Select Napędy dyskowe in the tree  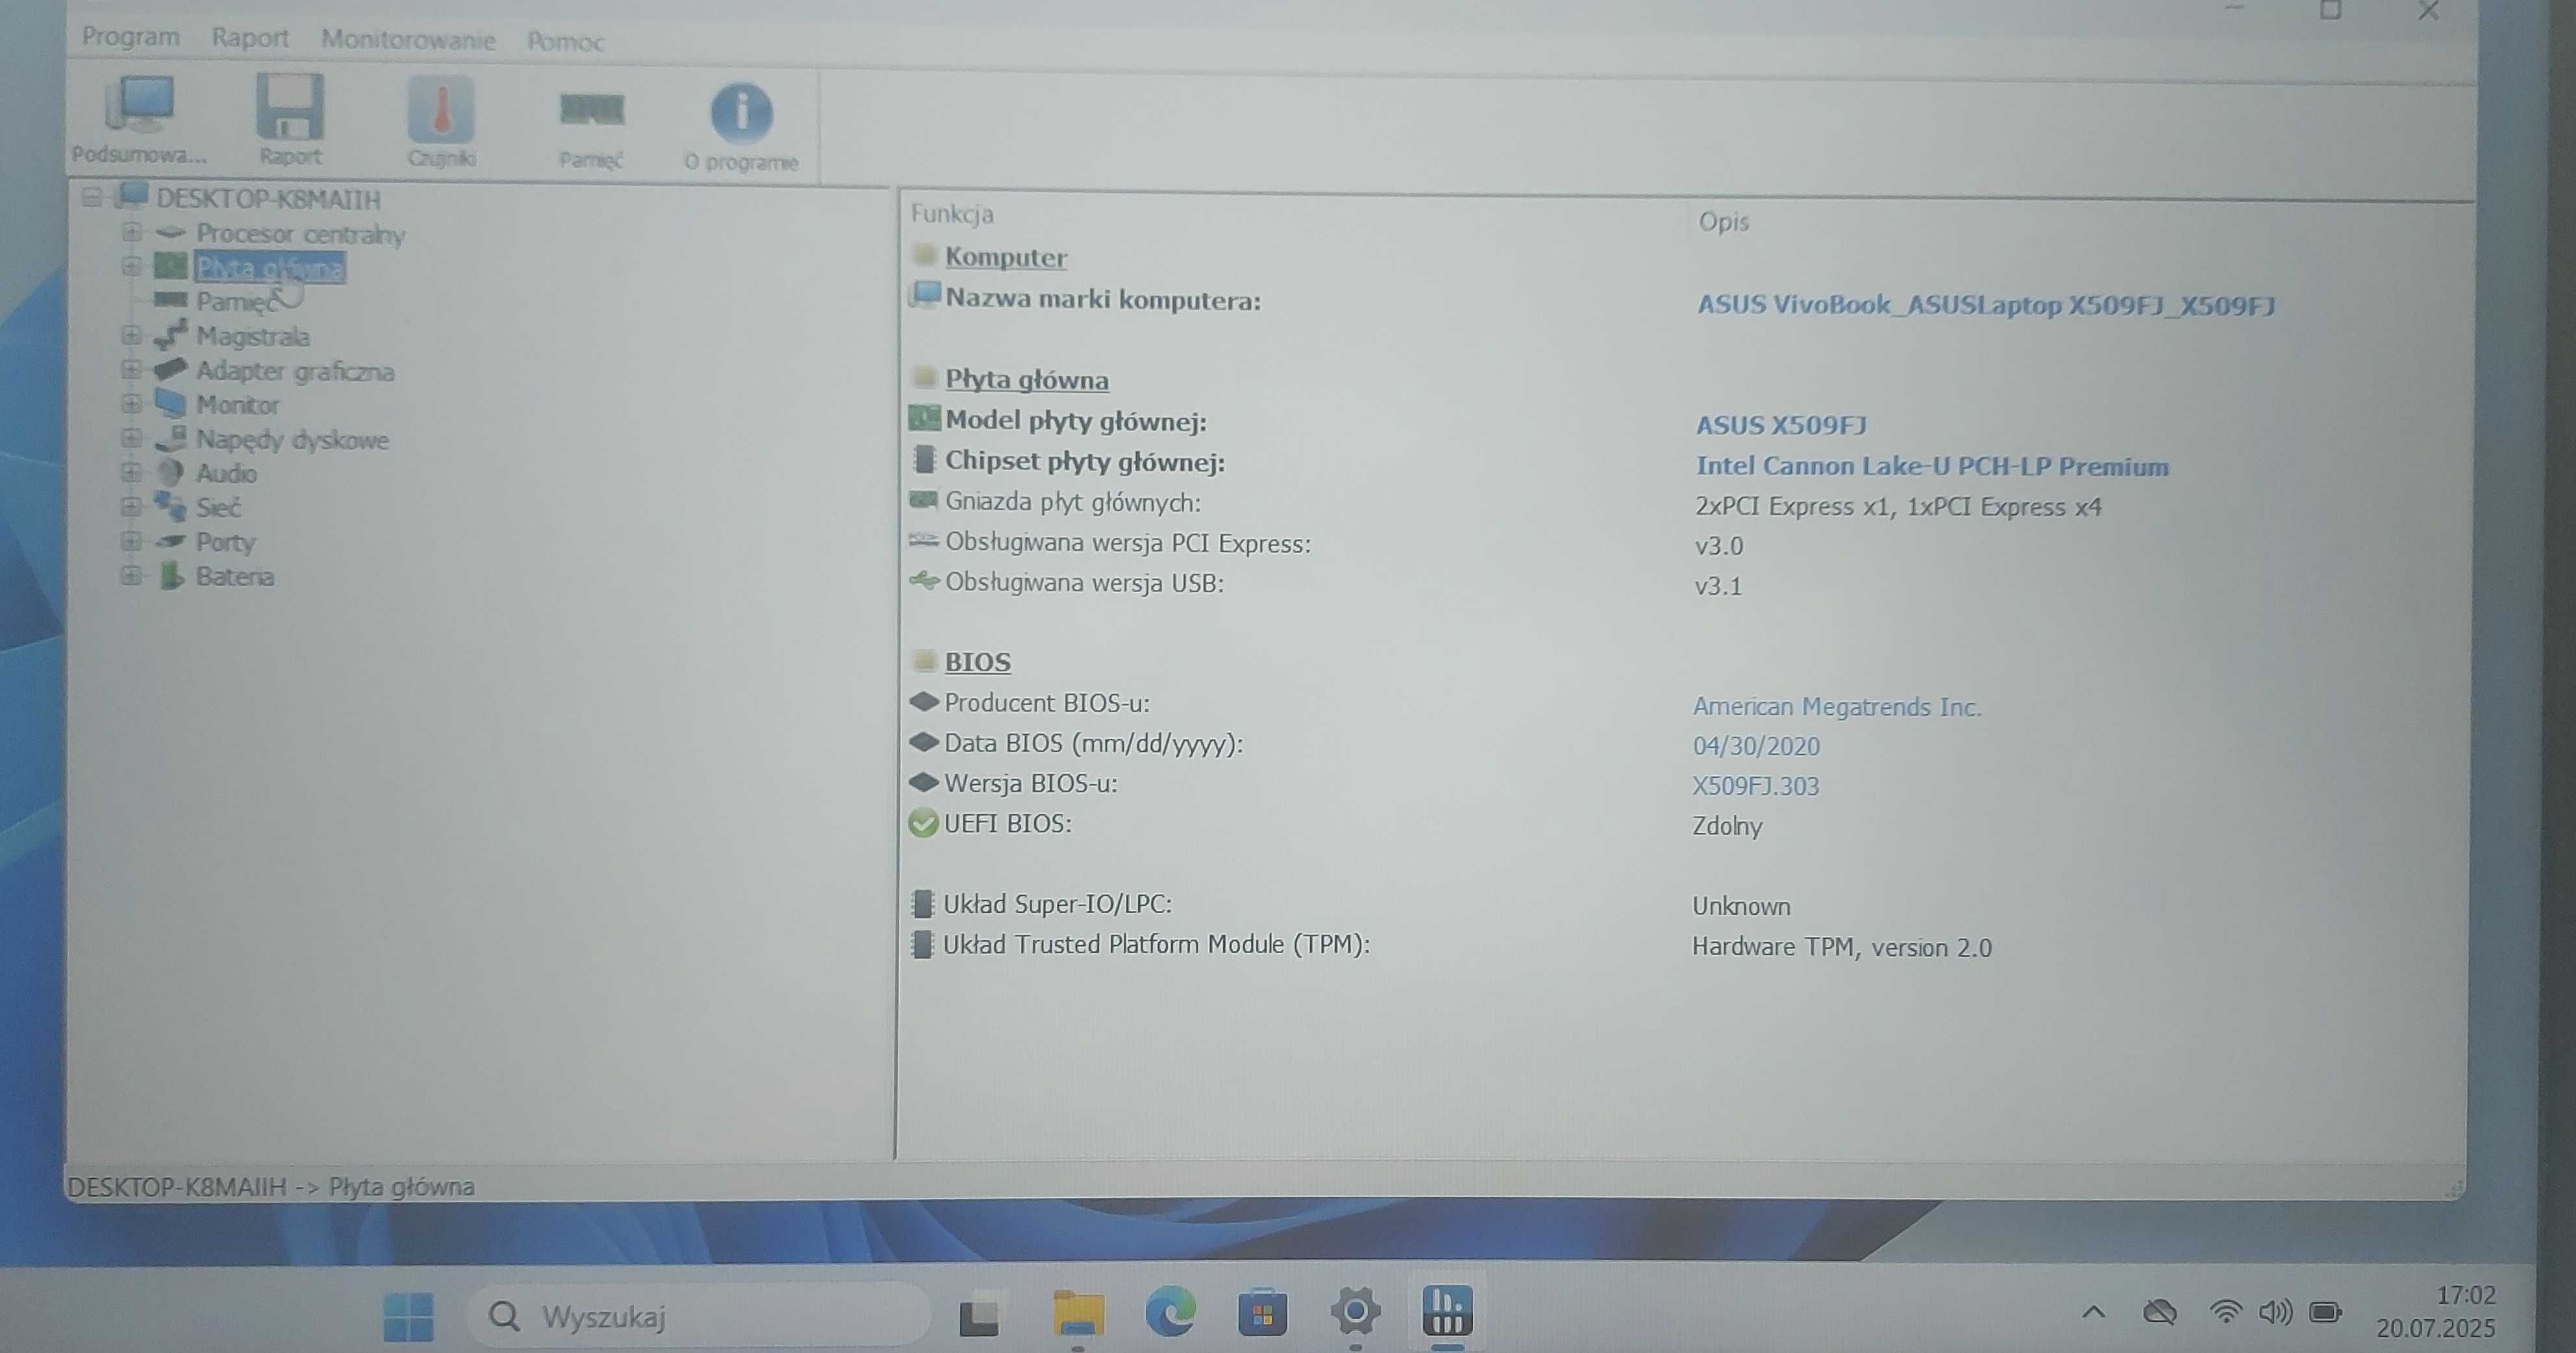(x=292, y=440)
